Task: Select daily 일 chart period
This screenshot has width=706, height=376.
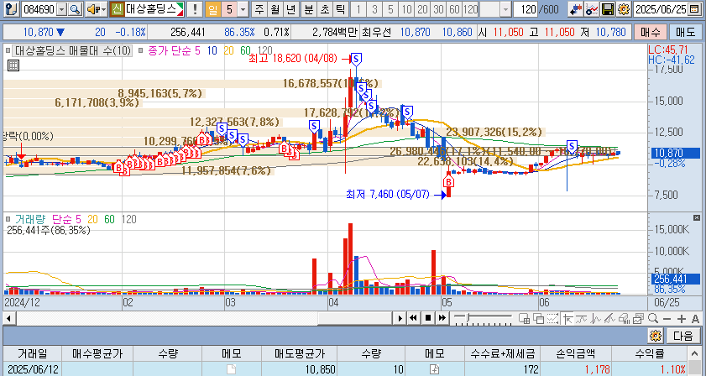Action: (x=212, y=8)
